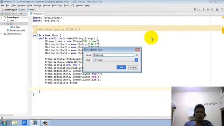Open the Help menu

87,6
